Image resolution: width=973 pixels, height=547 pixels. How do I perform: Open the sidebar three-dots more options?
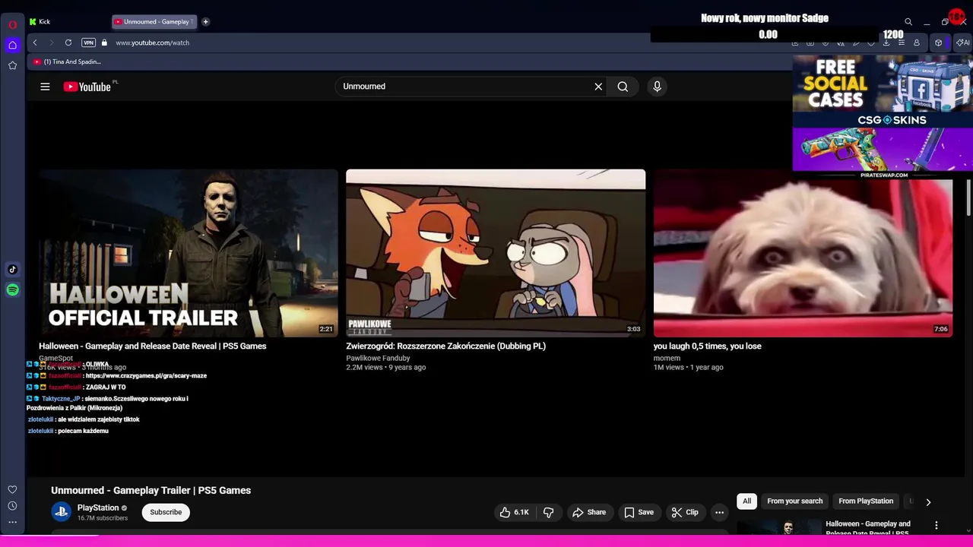pos(13,522)
